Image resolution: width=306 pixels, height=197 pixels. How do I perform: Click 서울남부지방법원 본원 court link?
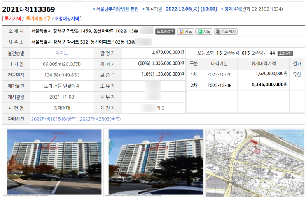(x=117, y=9)
